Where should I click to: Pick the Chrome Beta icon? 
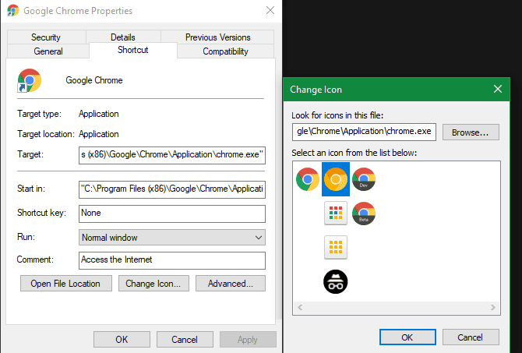click(x=364, y=214)
